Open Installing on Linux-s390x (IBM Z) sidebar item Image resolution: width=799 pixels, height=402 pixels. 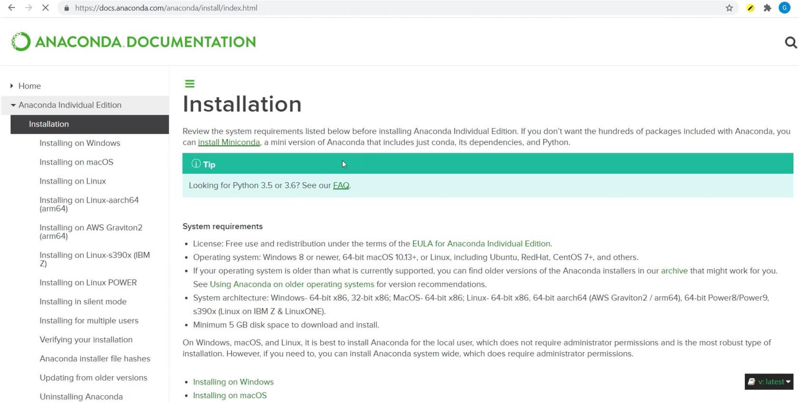[95, 259]
